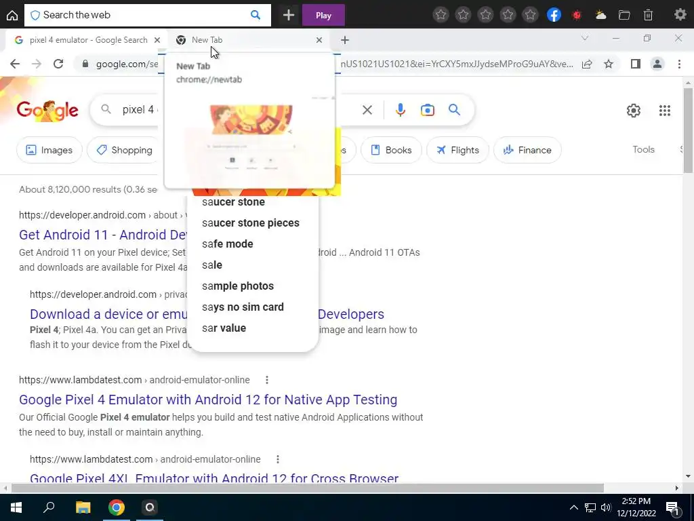Screen dimensions: 694x521
Task: Select suggestion sample photos
Action: [238, 286]
